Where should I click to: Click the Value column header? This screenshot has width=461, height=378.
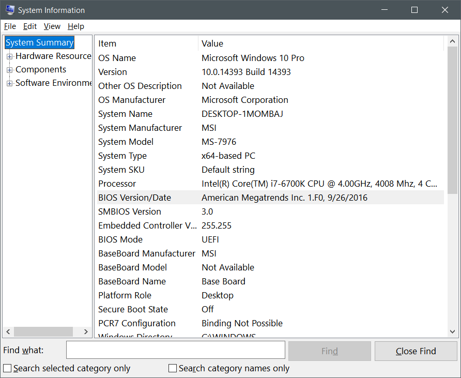(x=321, y=43)
